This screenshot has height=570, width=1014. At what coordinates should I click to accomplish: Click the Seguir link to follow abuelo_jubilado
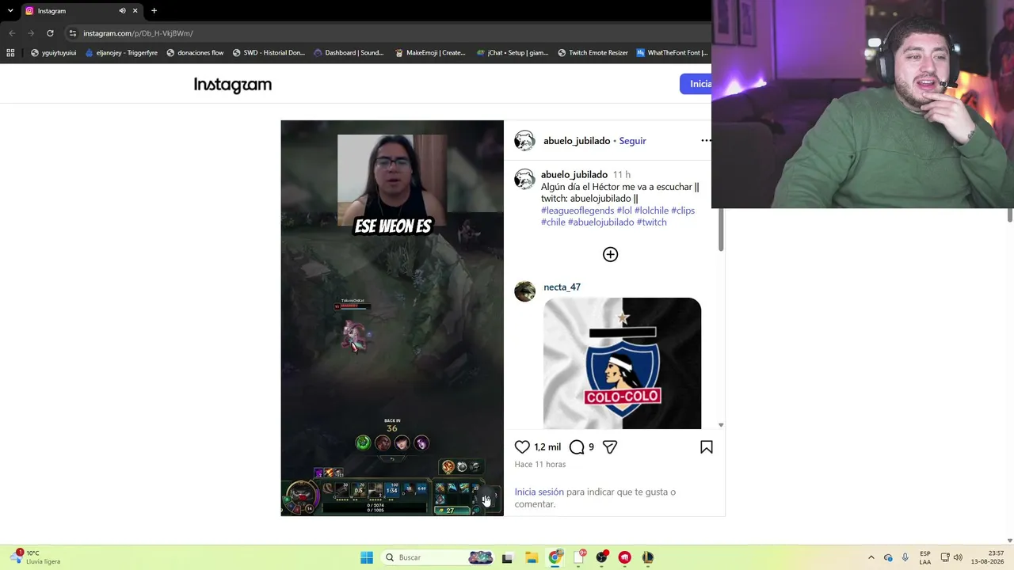click(632, 141)
